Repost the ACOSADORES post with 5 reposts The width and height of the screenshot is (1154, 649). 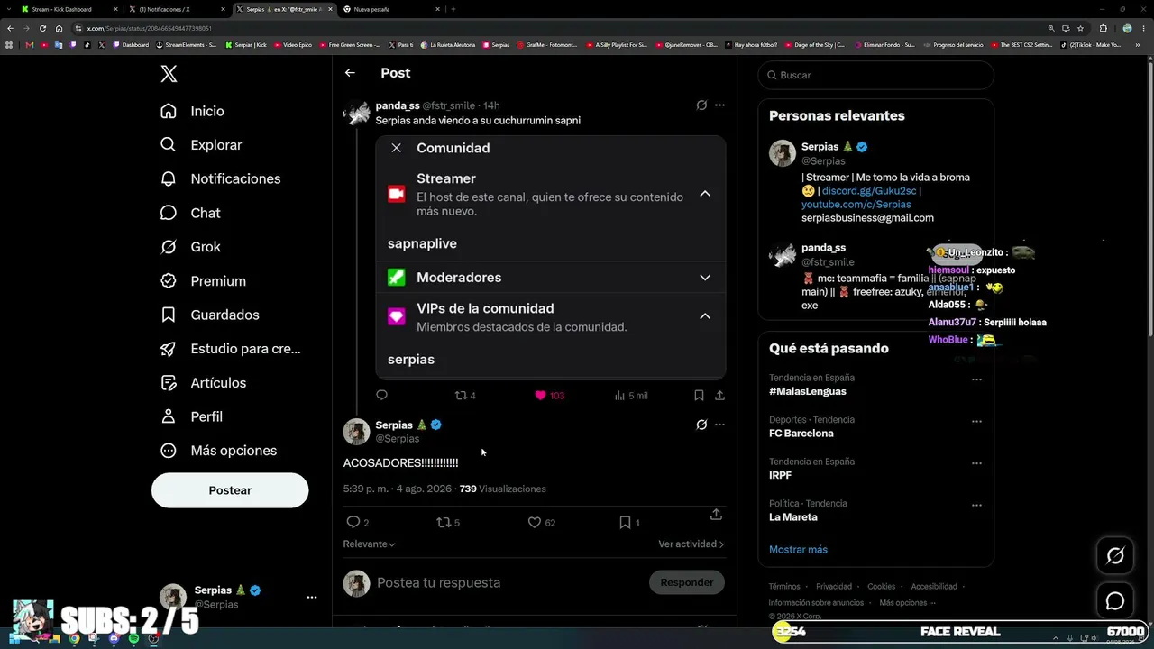(x=448, y=522)
